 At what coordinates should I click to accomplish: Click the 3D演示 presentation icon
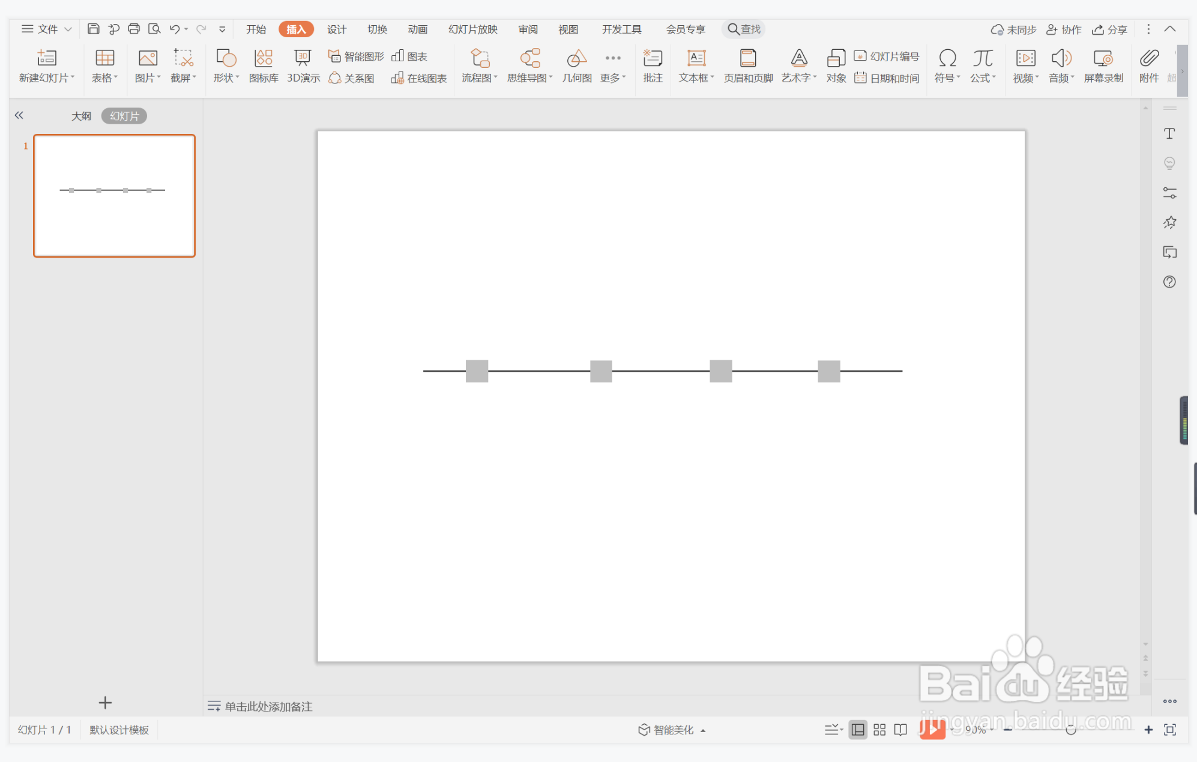(303, 58)
